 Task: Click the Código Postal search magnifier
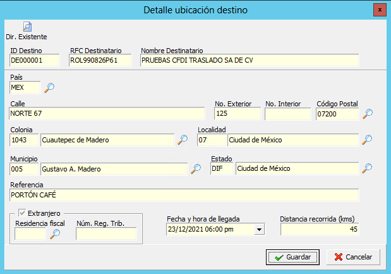367,114
